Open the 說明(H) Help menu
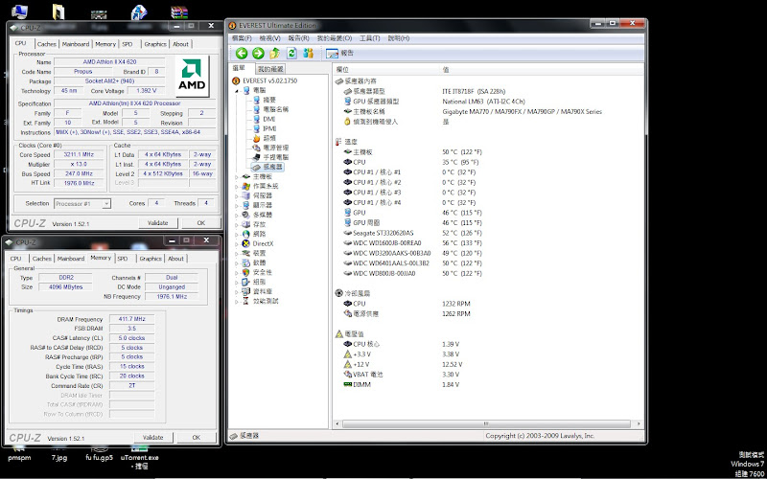This screenshot has height=479, width=767. [x=399, y=38]
